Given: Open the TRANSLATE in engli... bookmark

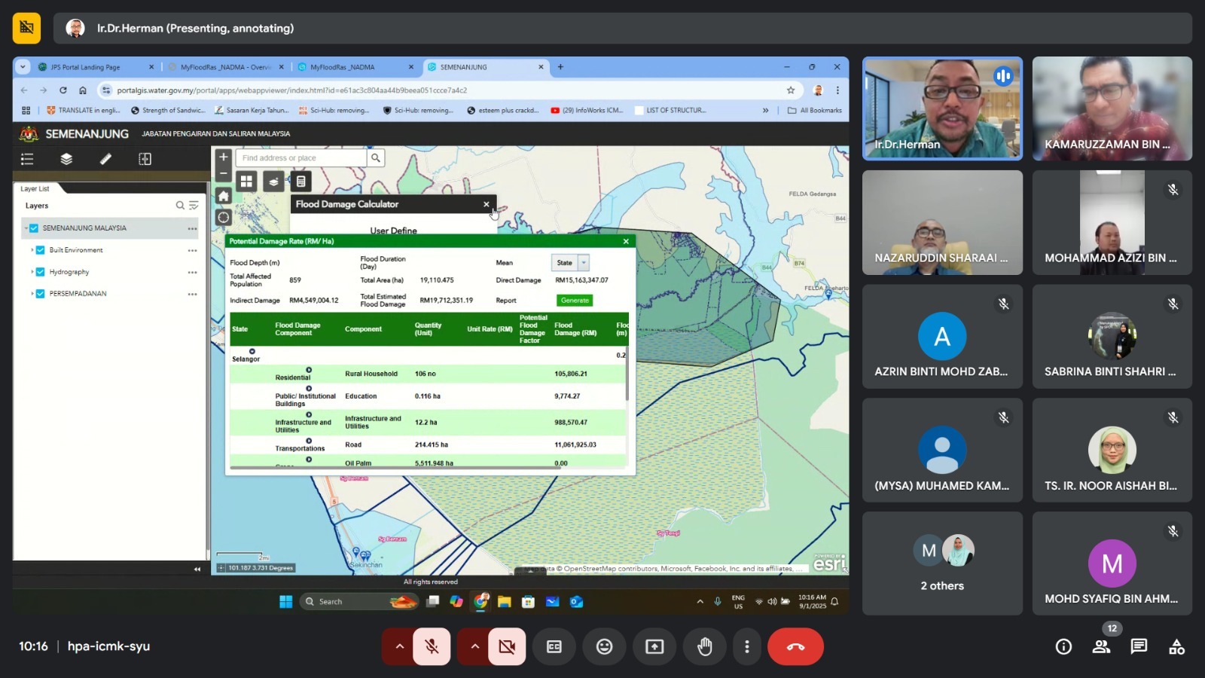Looking at the screenshot, I should tap(83, 110).
